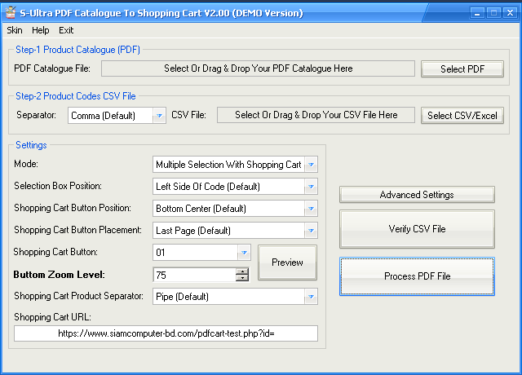Image resolution: width=522 pixels, height=375 pixels.
Task: Click the Select PDF button
Action: [462, 68]
